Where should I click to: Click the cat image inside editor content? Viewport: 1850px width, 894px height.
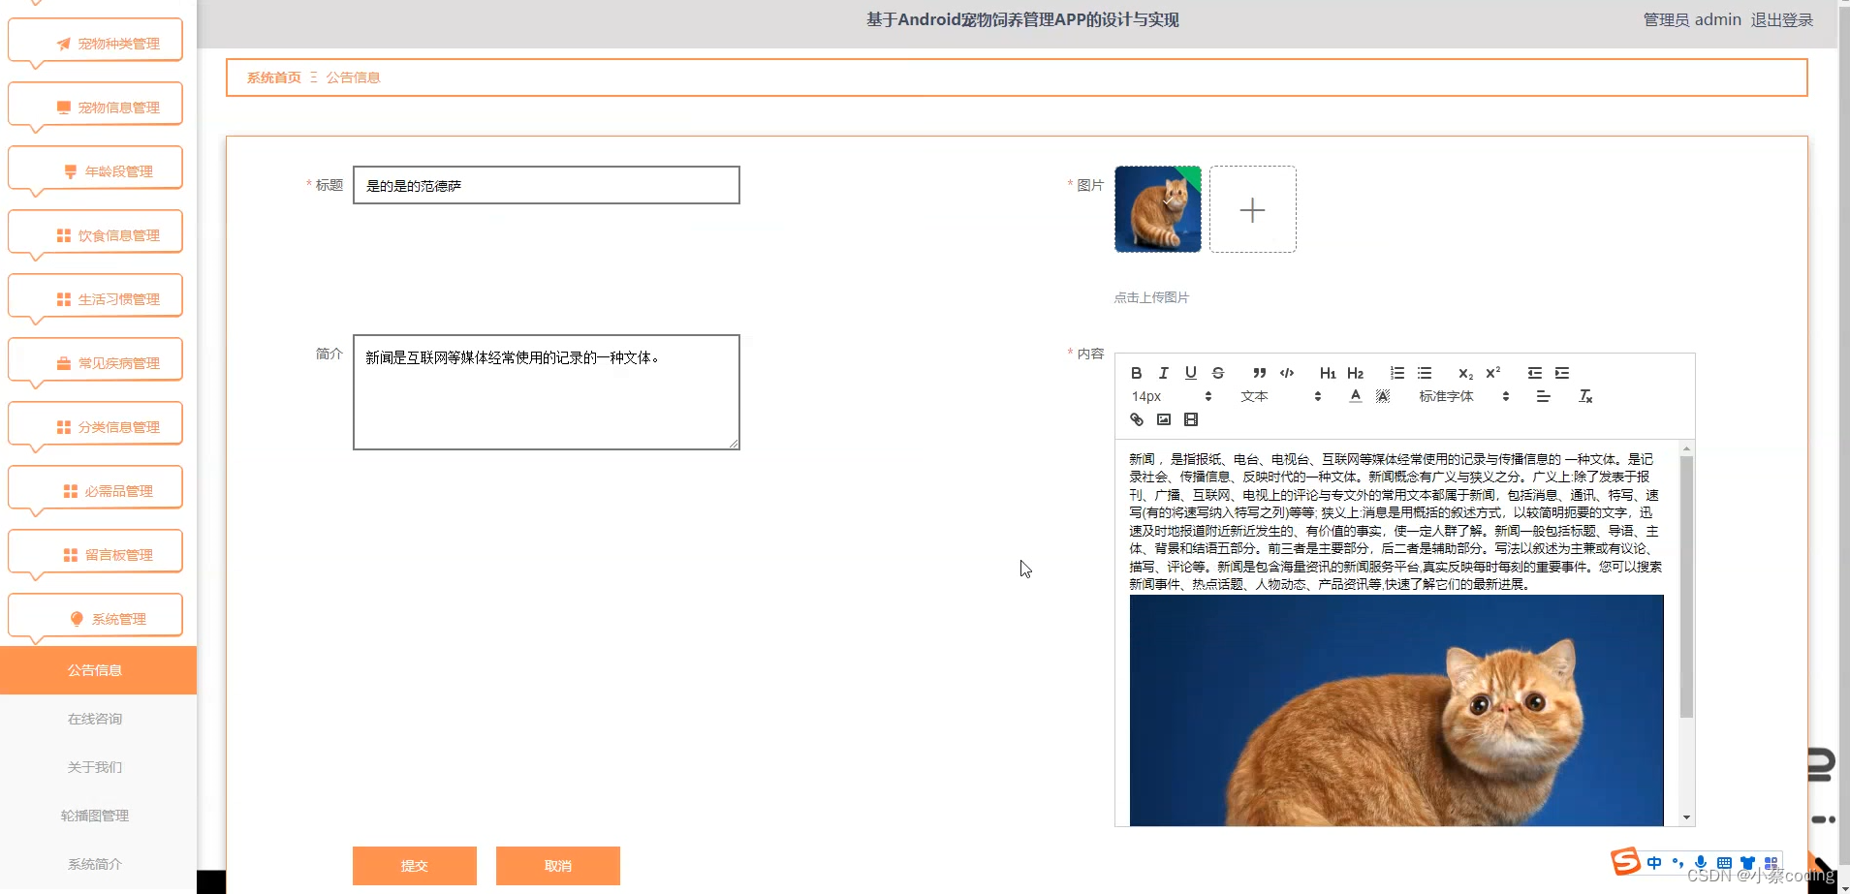tap(1396, 710)
